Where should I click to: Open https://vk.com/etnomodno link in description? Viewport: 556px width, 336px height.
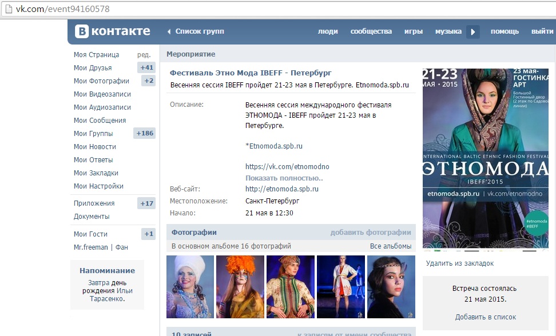tap(287, 166)
